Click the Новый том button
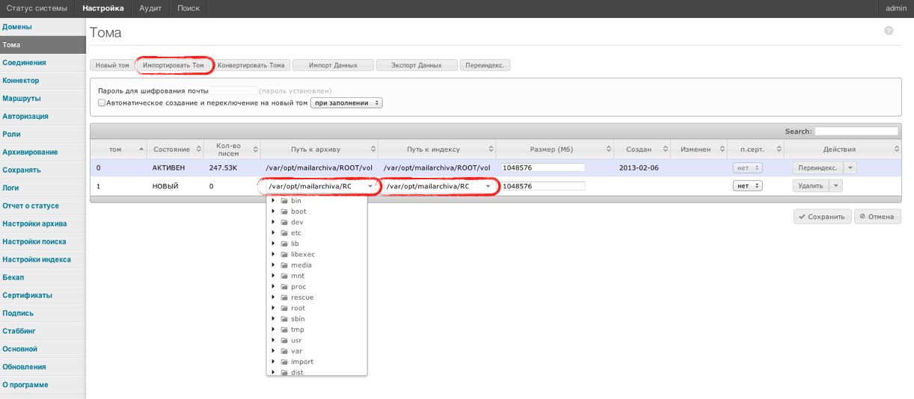This screenshot has width=914, height=399. (x=112, y=65)
